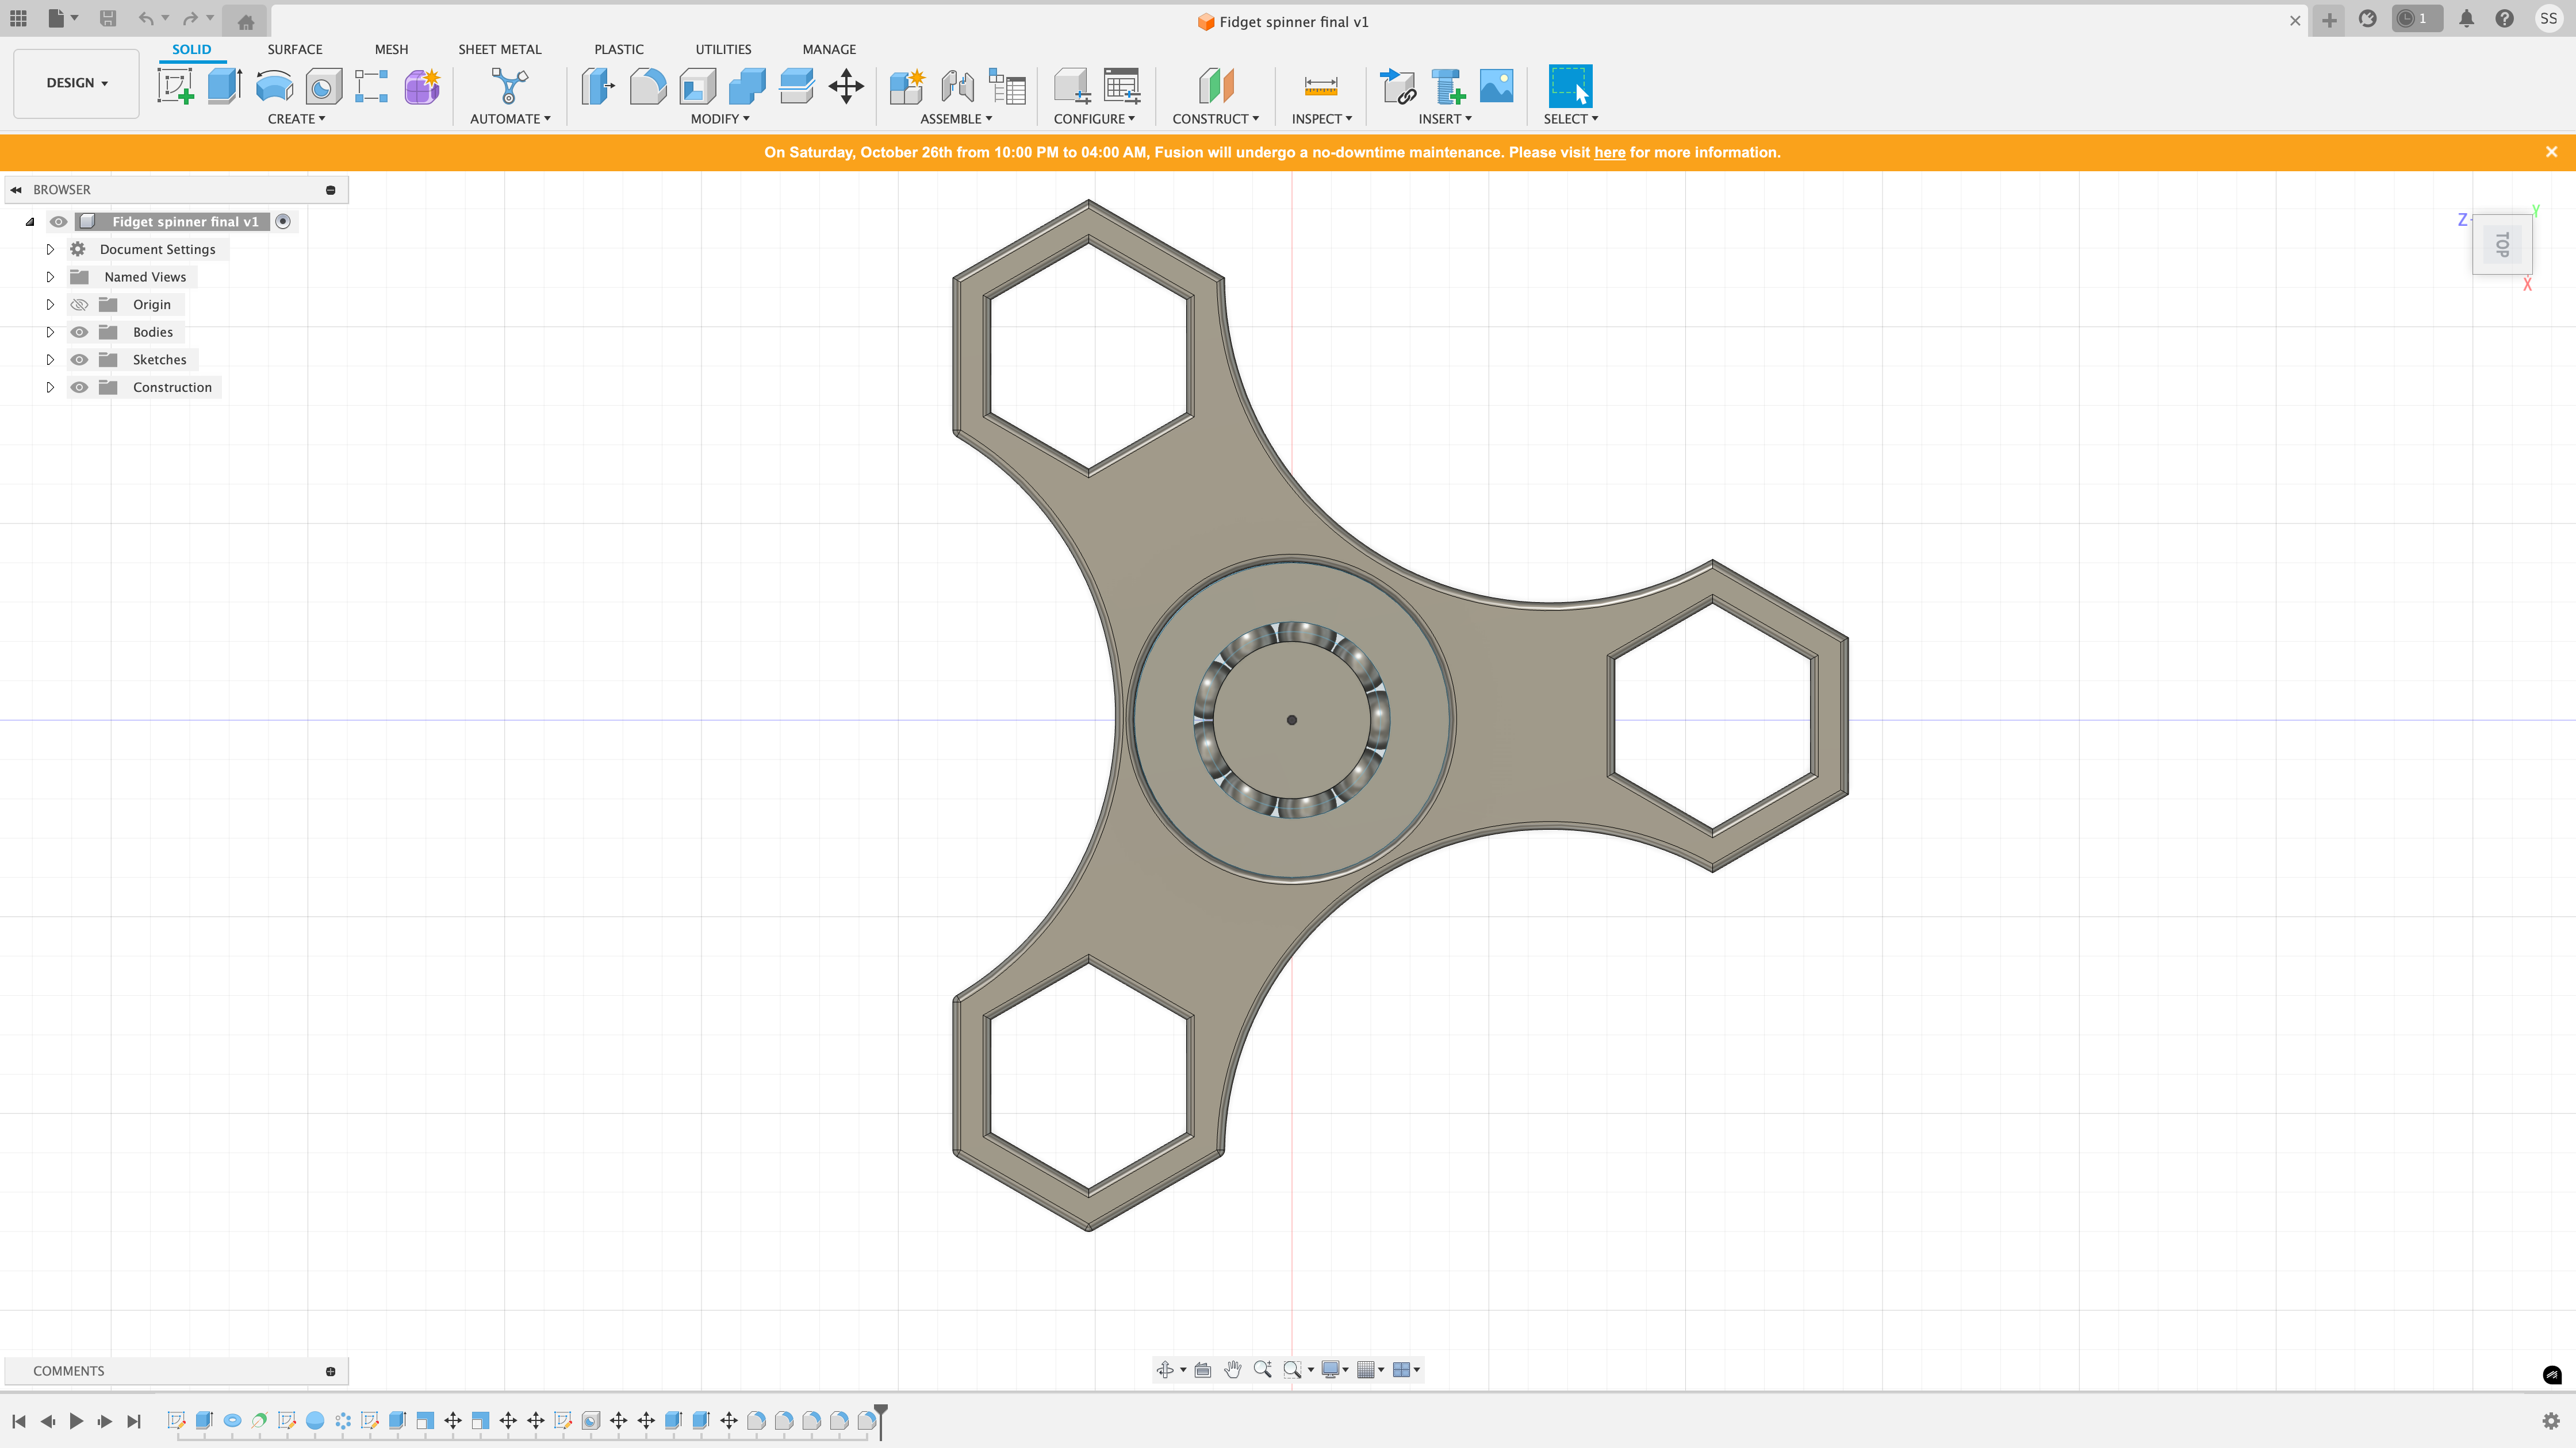
Task: Click the Joint tool in Assemble
Action: click(957, 86)
